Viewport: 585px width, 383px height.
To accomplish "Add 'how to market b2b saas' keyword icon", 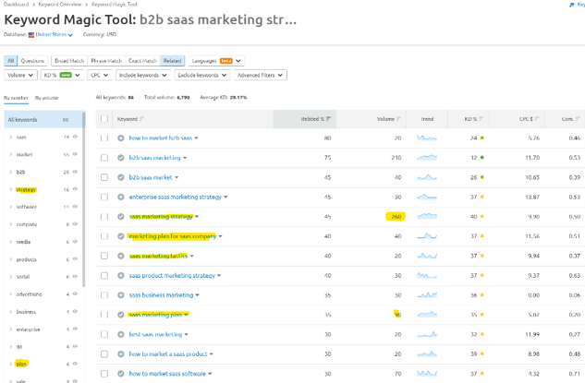I will (x=120, y=138).
